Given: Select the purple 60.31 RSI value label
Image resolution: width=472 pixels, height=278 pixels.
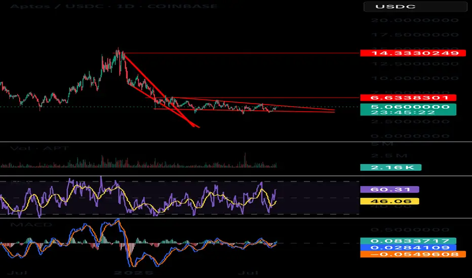Looking at the screenshot, I should click(389, 190).
